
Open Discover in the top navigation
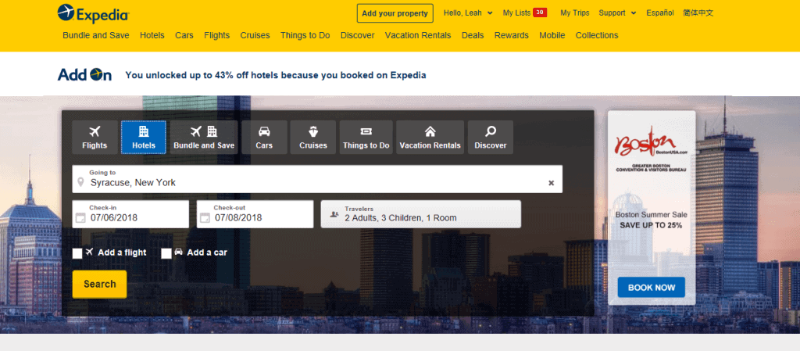[x=358, y=35]
